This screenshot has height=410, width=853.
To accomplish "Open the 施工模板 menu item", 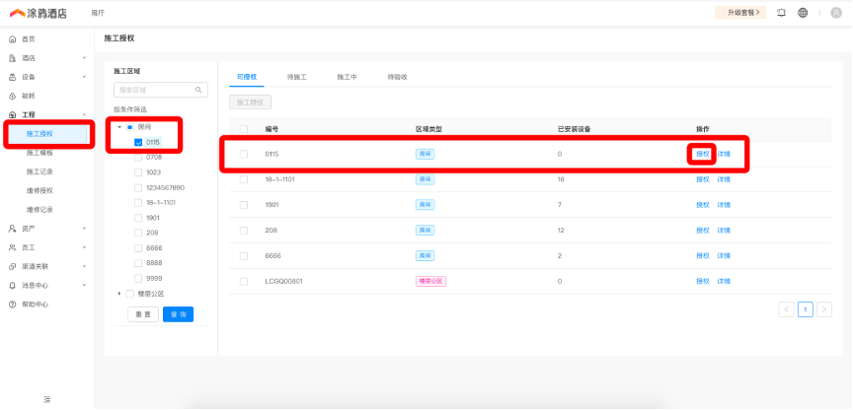I will (39, 153).
